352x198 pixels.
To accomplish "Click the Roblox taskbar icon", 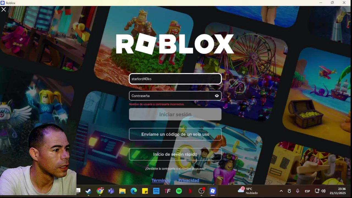I will point(213,191).
